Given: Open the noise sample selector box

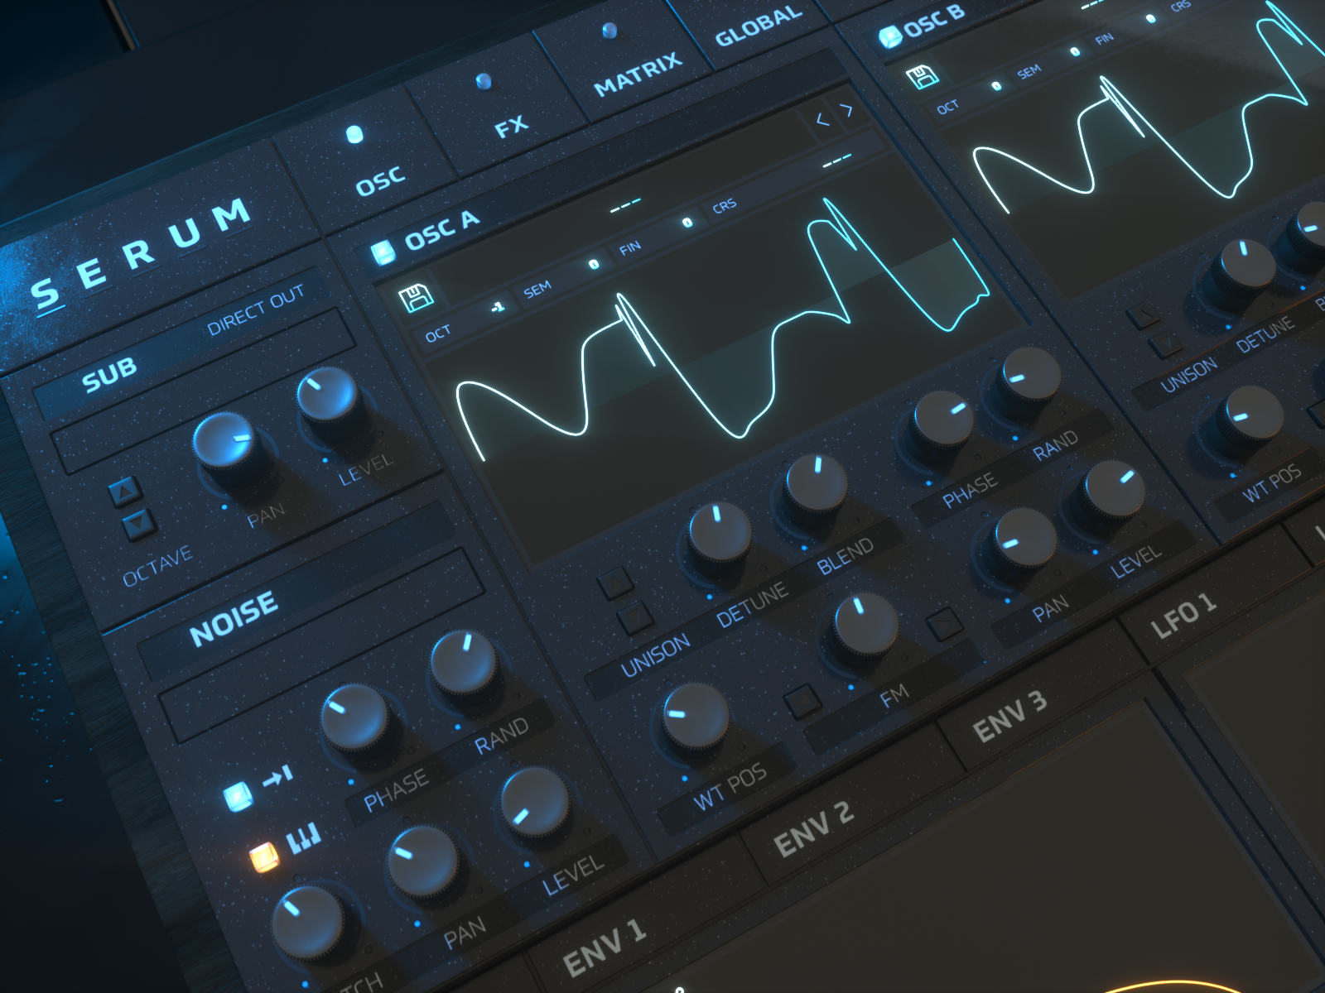Looking at the screenshot, I should pos(323,662).
